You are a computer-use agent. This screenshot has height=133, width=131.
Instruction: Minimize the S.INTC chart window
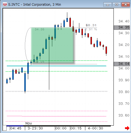pyautogui.click(x=107, y=5)
